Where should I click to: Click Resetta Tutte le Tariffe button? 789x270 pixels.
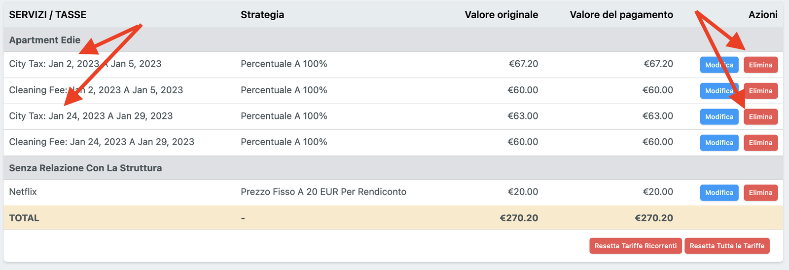[x=727, y=246]
